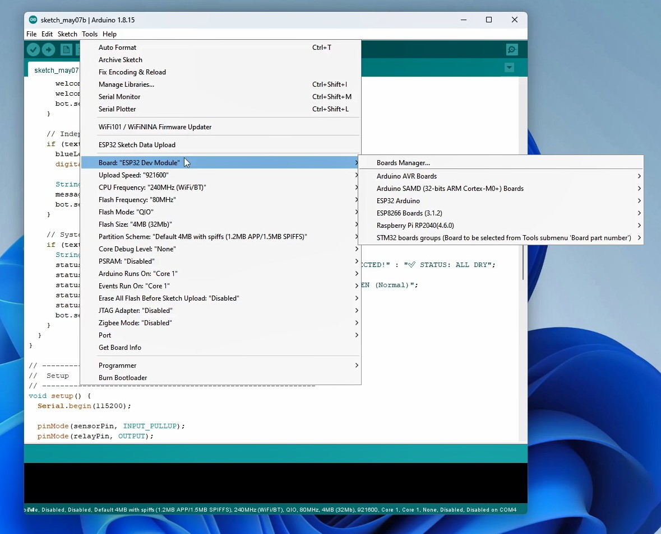Close the Arduino window

pyautogui.click(x=514, y=20)
